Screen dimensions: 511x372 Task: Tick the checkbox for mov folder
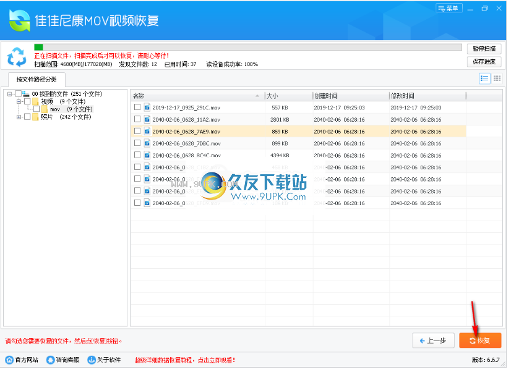(x=36, y=109)
